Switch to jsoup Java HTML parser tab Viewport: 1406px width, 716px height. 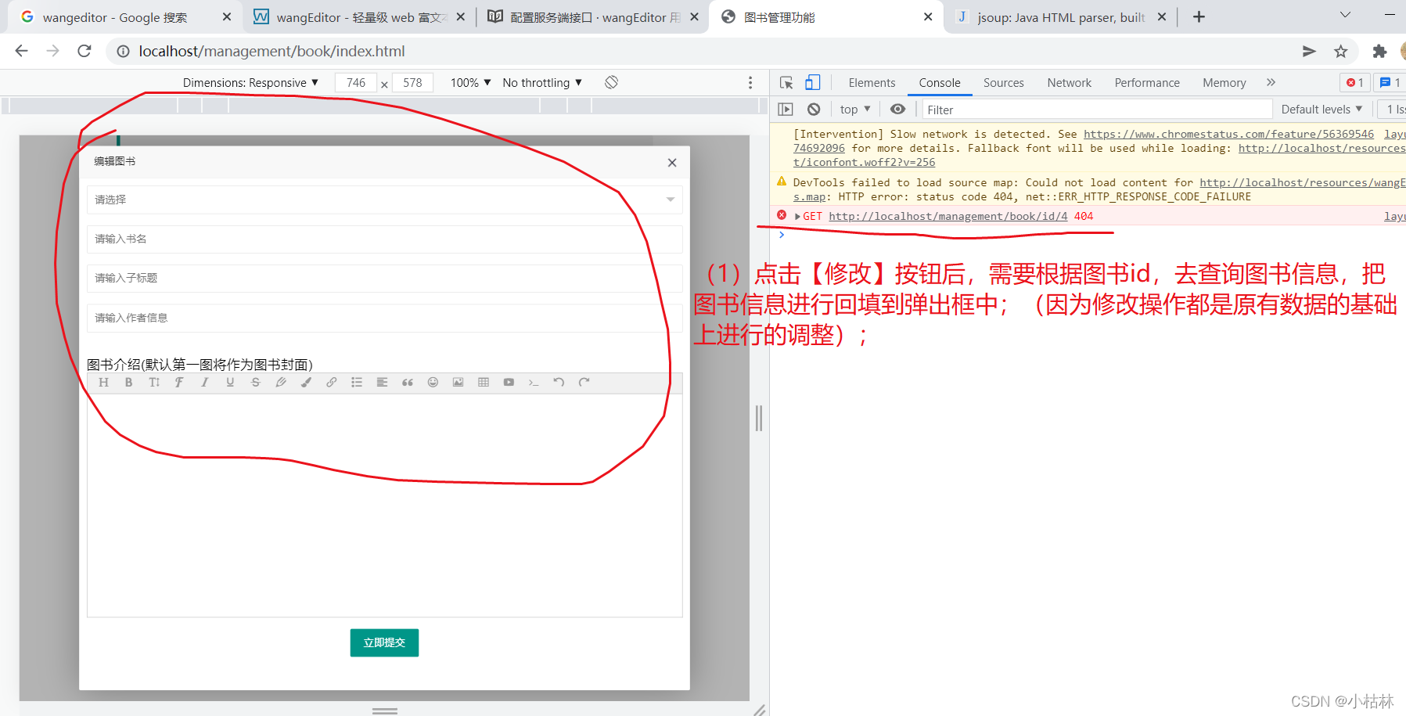point(1060,17)
